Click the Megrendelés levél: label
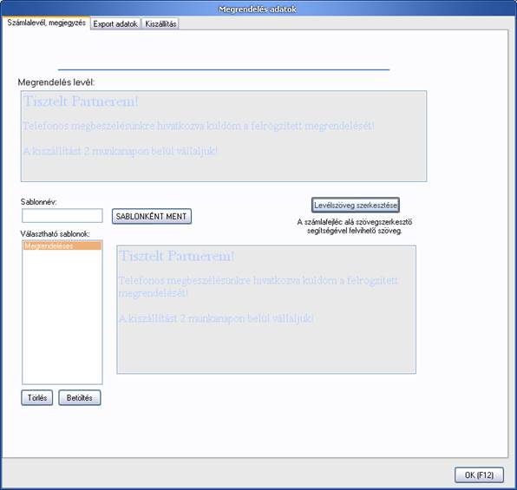 [56, 82]
